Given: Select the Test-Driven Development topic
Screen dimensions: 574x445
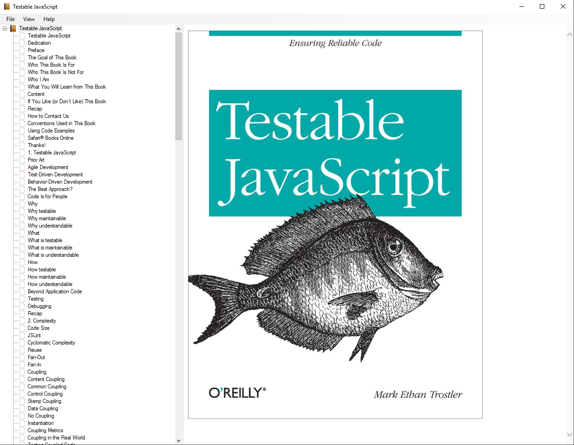Looking at the screenshot, I should pyautogui.click(x=55, y=175).
